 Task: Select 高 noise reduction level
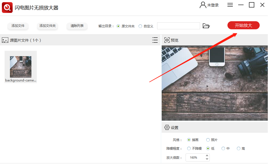tap(238, 148)
